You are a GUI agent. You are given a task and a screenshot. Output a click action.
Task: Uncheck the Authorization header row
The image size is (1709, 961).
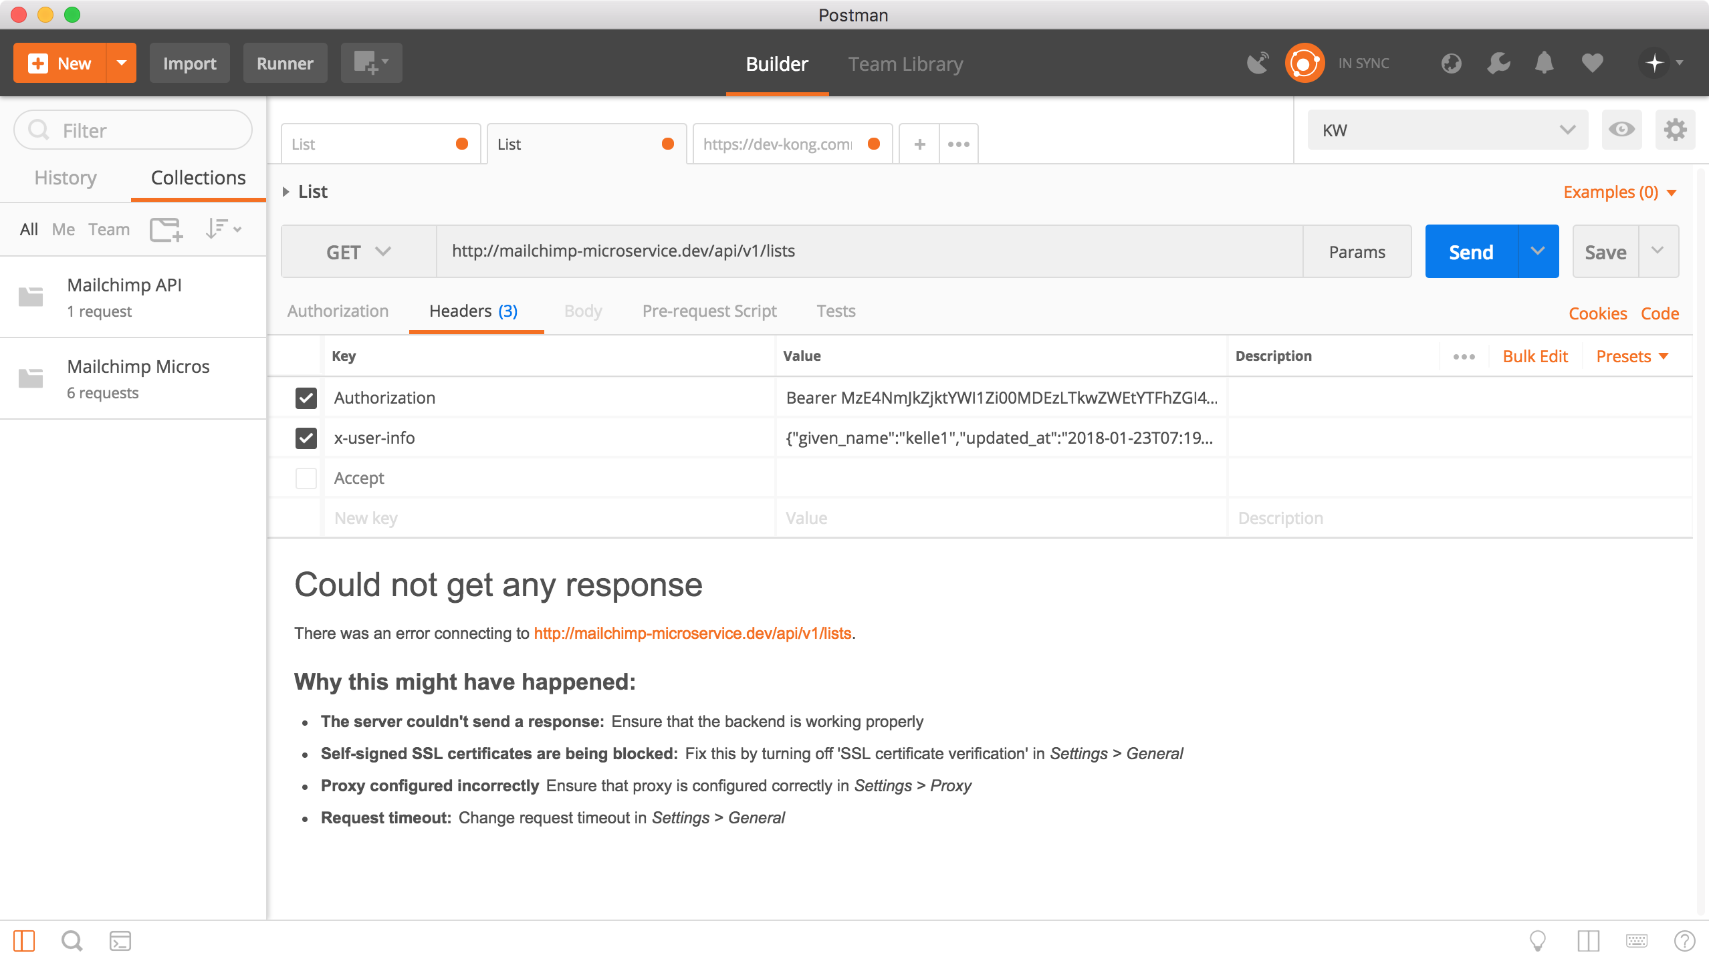306,398
